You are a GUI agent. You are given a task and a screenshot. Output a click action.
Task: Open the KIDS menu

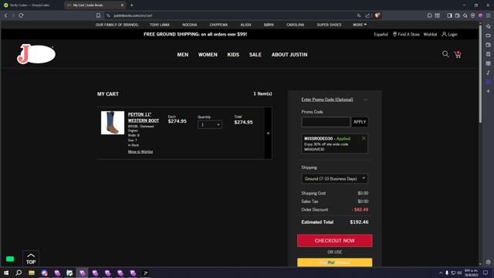(233, 55)
